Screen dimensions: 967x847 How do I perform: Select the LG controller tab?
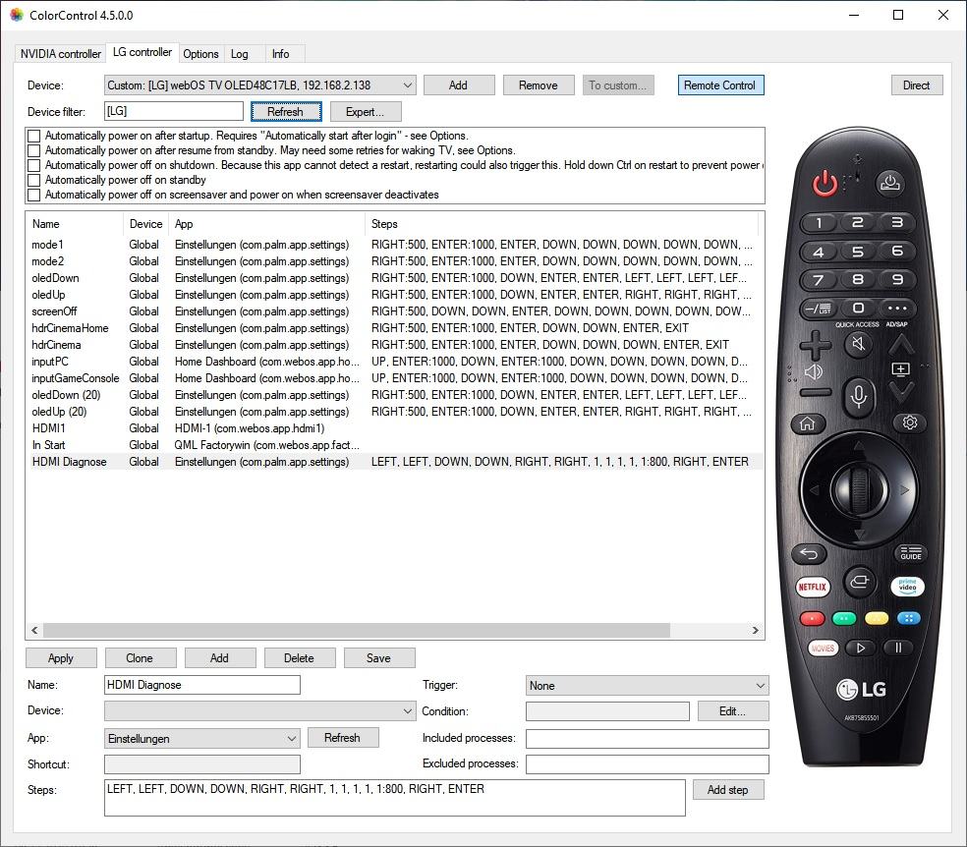(x=142, y=52)
